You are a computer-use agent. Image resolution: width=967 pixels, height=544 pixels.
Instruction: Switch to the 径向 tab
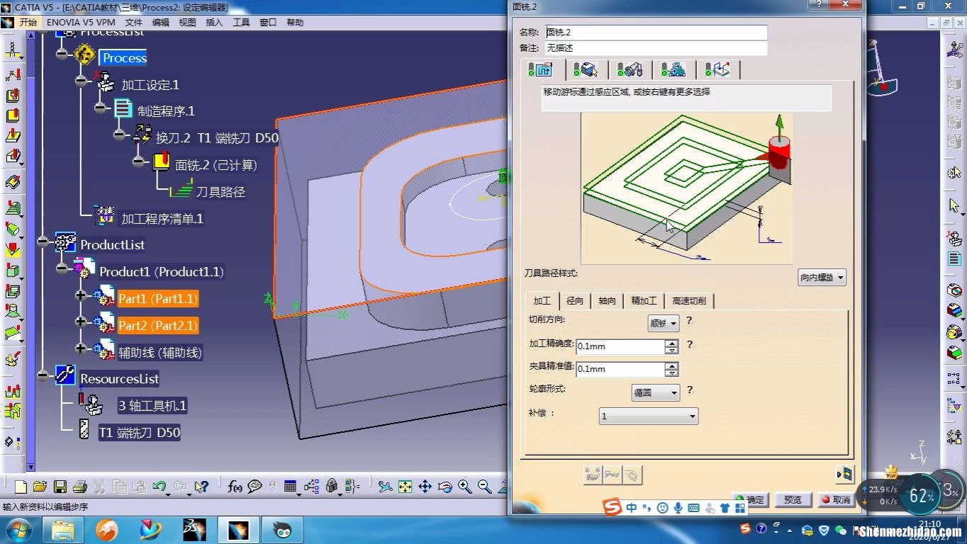[575, 300]
